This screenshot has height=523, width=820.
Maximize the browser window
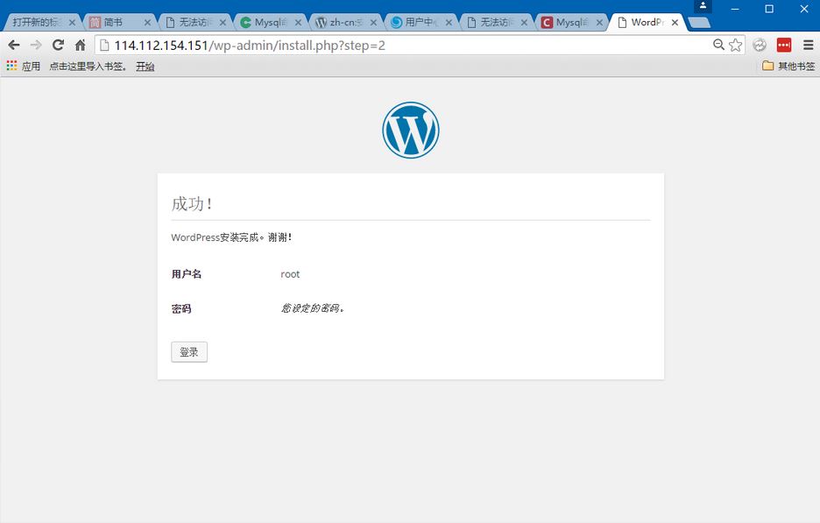pyautogui.click(x=769, y=9)
